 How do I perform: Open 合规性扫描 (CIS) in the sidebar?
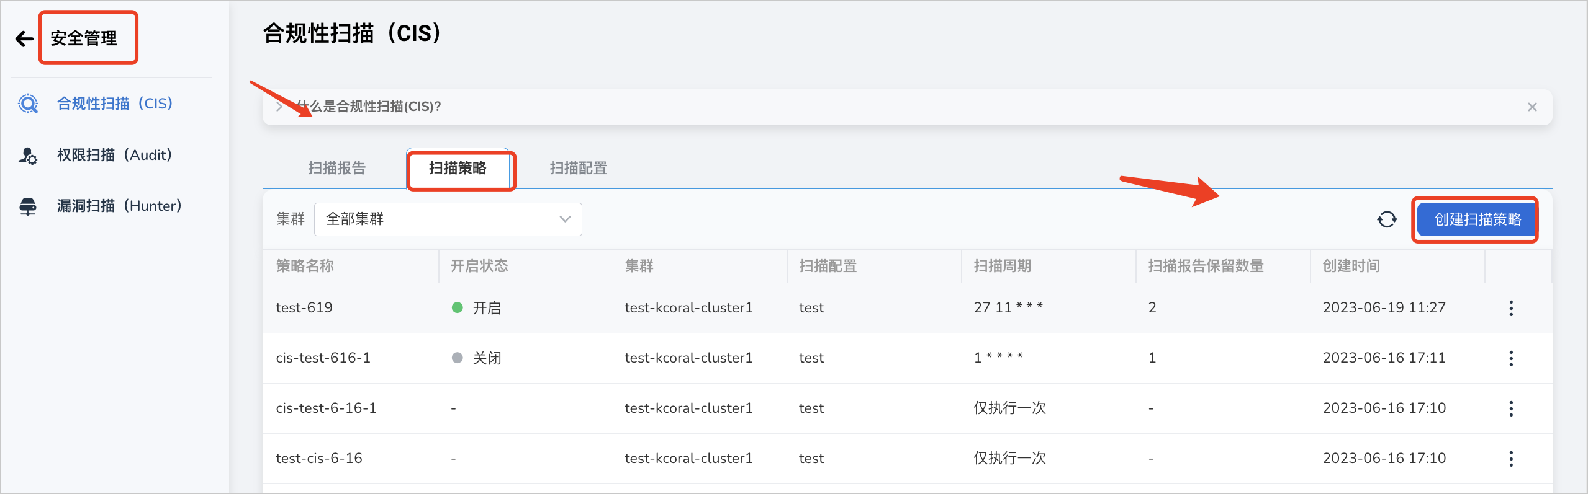(x=114, y=104)
